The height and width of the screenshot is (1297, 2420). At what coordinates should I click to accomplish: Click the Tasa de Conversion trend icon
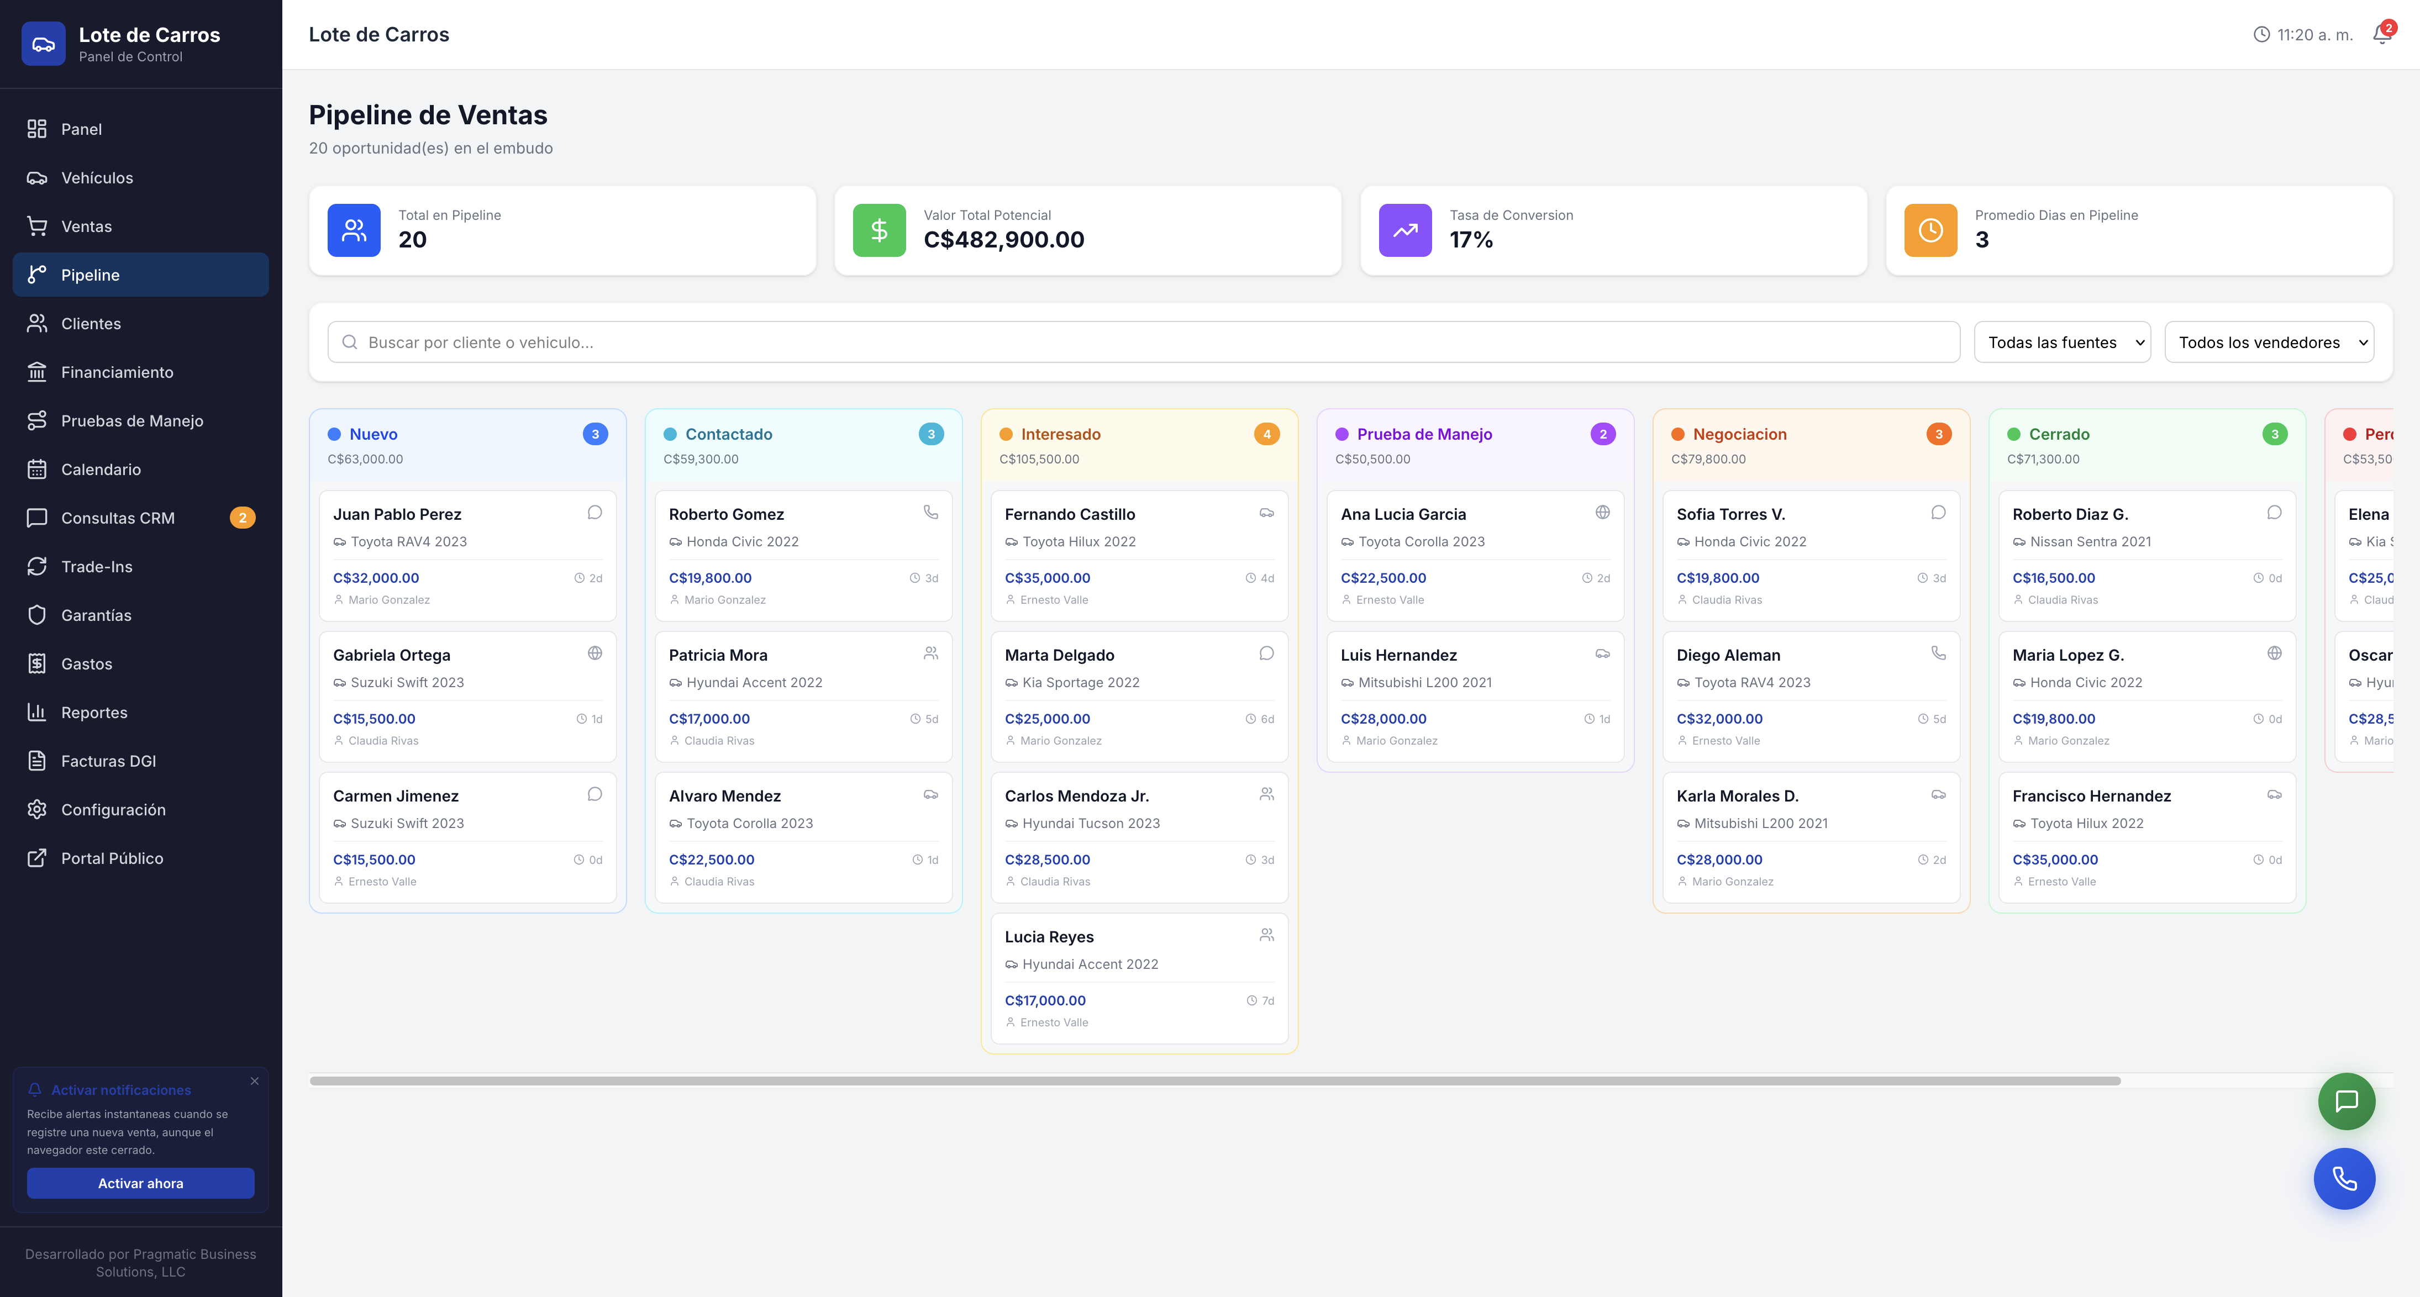click(x=1404, y=230)
